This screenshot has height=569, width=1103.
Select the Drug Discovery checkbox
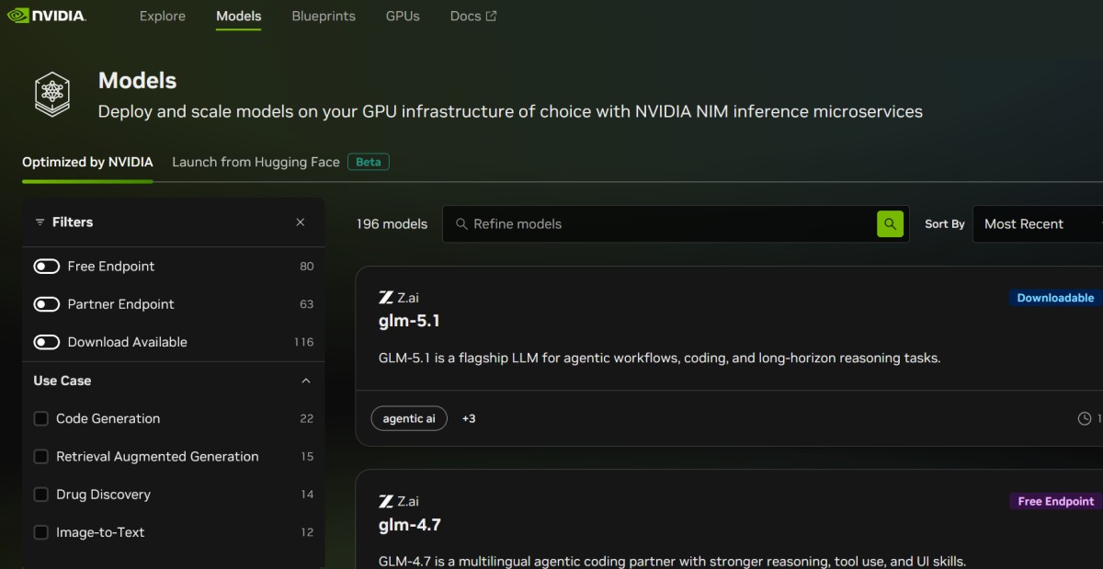pos(41,495)
